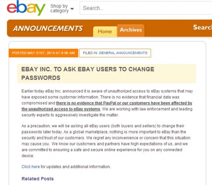Switch to the Archives tab

(x=131, y=30)
